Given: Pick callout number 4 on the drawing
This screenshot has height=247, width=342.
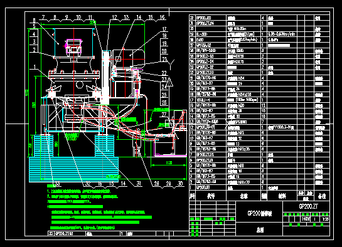Looking at the screenshot, I should (34, 34).
